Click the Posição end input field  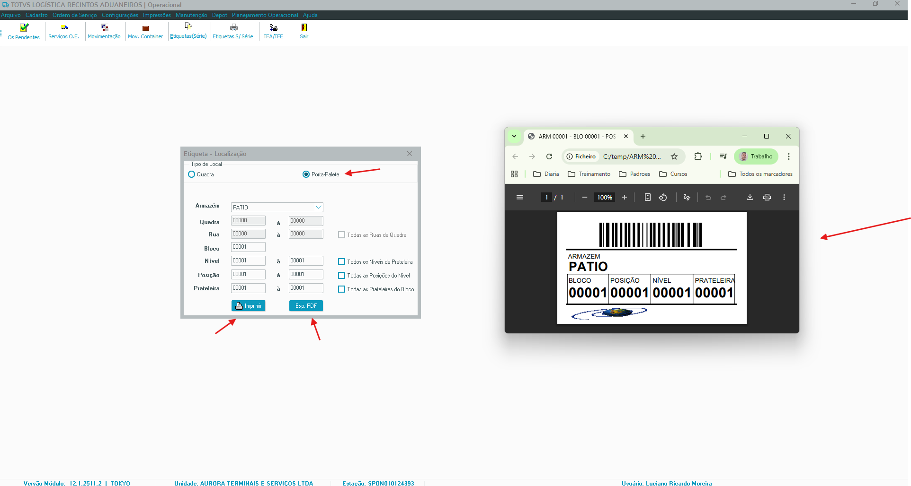tap(306, 274)
